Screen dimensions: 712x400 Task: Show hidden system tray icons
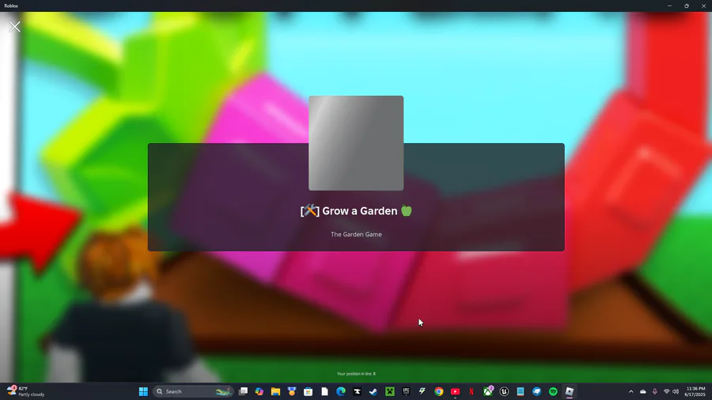point(631,391)
